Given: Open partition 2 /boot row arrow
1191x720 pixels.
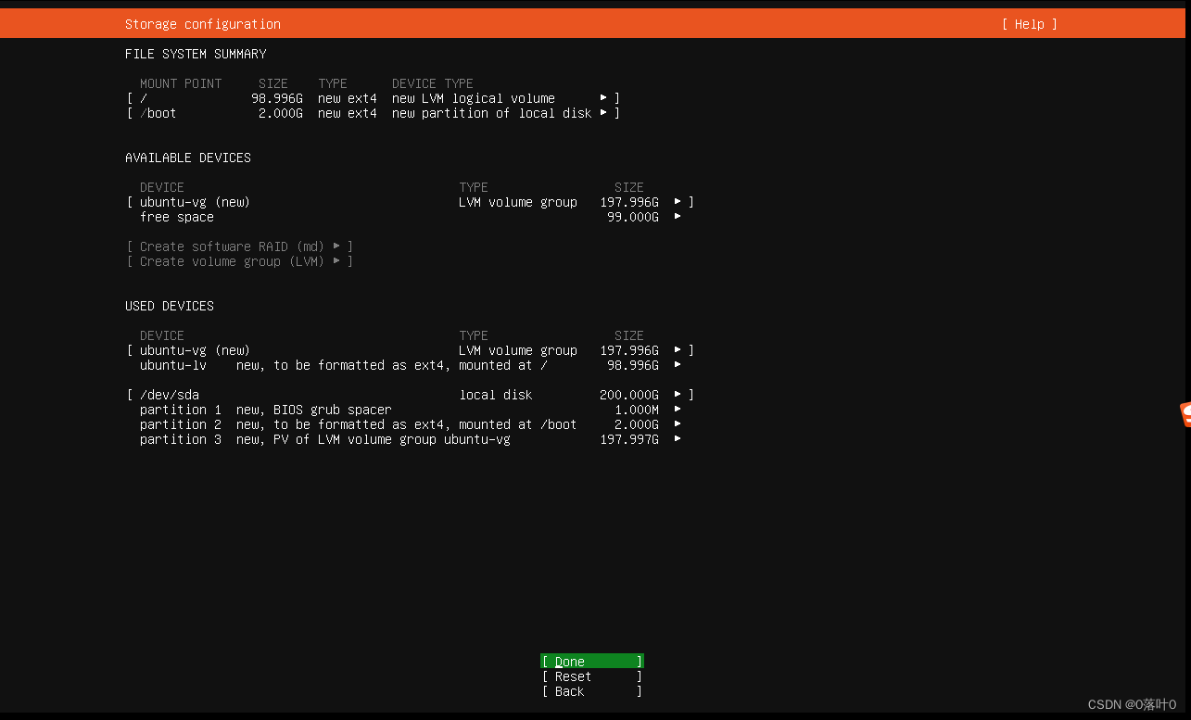Looking at the screenshot, I should click(x=678, y=424).
